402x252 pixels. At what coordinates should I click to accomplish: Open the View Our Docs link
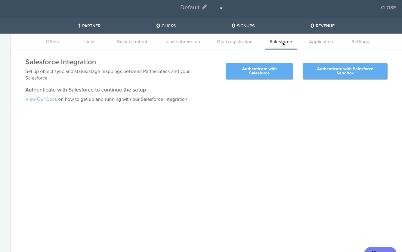(41, 99)
